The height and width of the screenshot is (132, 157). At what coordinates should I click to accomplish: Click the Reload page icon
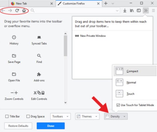pos(17,11)
